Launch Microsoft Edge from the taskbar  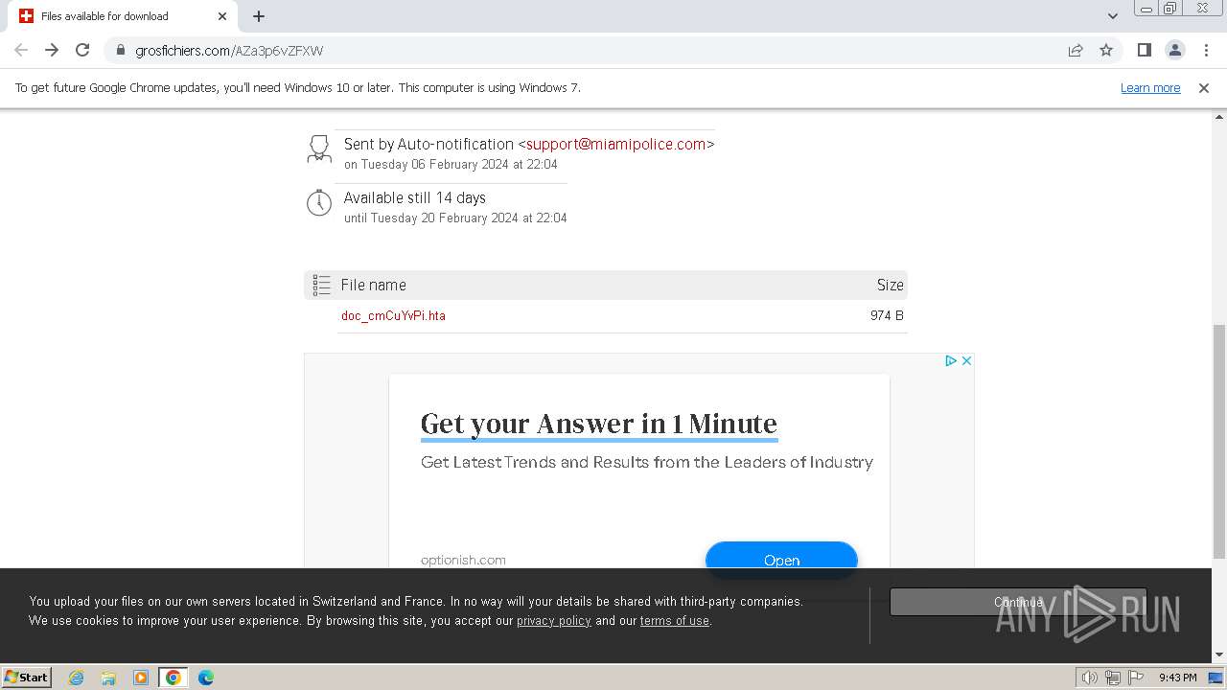click(206, 678)
